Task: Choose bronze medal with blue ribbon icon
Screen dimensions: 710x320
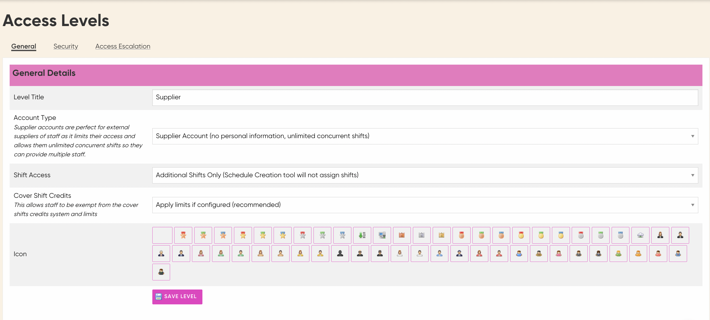Action: 501,235
